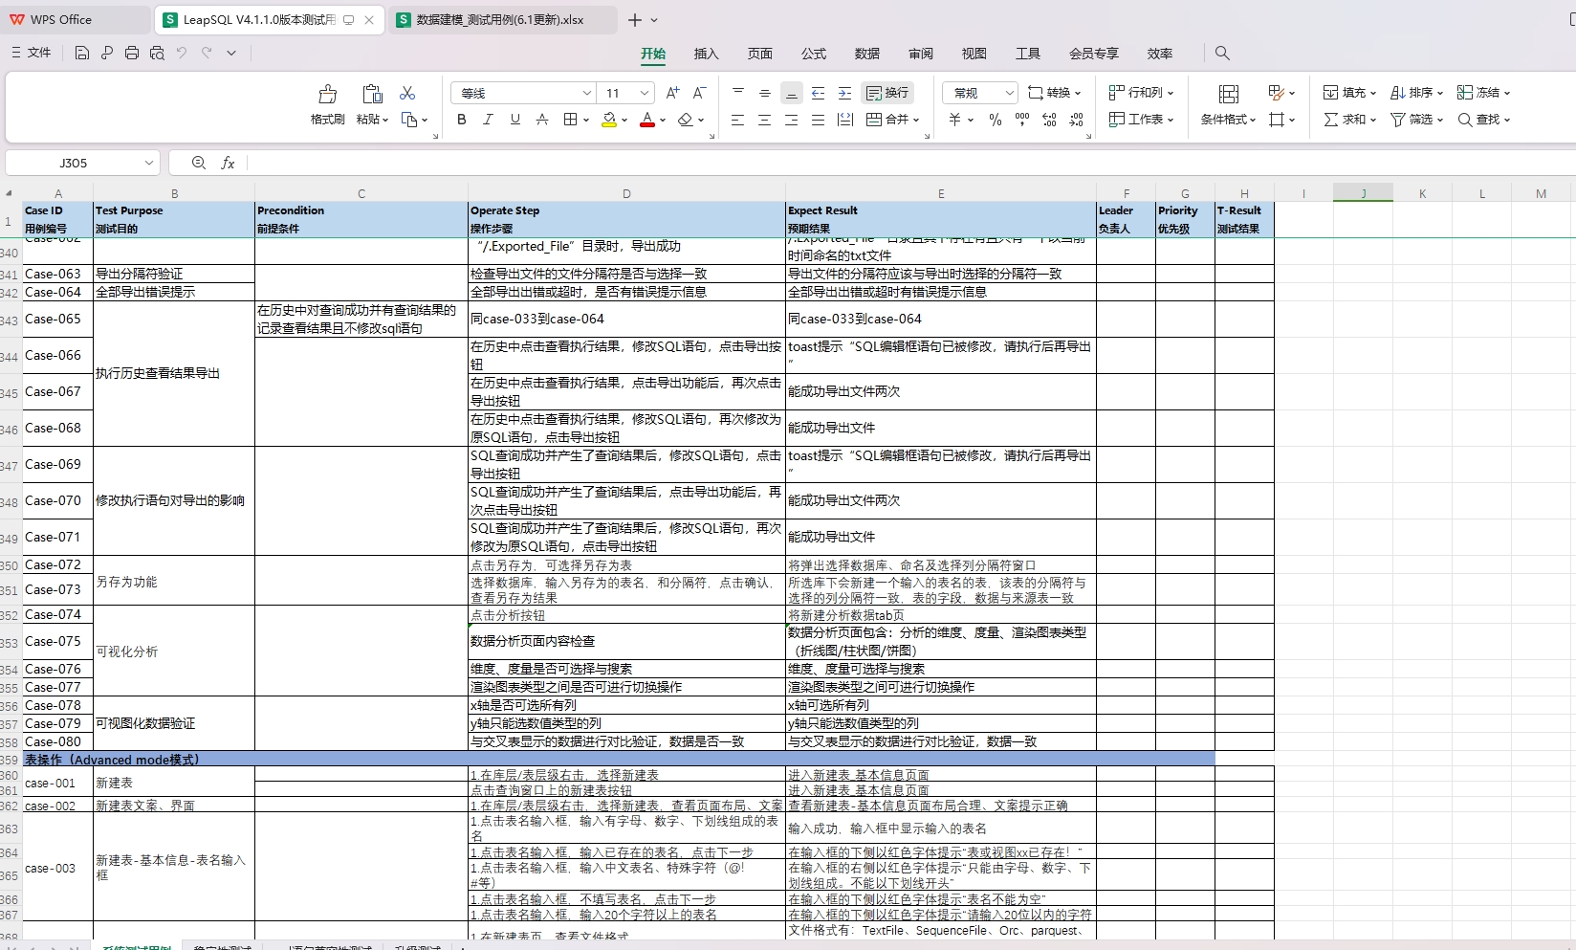Image resolution: width=1576 pixels, height=950 pixels.
Task: Toggle Underline formatting
Action: tap(515, 120)
